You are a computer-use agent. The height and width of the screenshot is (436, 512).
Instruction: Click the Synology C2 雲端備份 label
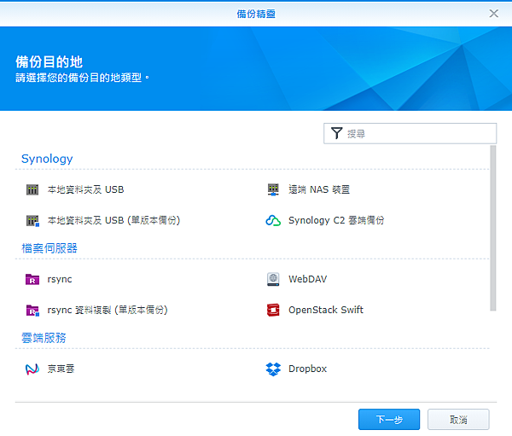click(336, 220)
